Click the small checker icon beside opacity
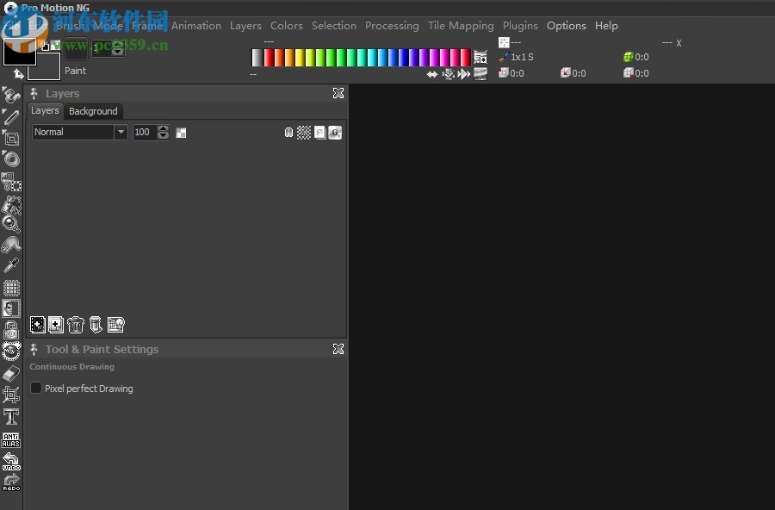The height and width of the screenshot is (510, 775). tap(181, 133)
